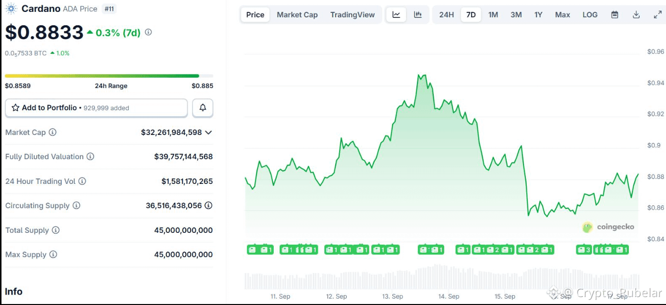This screenshot has height=305, width=666.
Task: Click the $32,261,984,598 market cap value
Action: click(171, 132)
